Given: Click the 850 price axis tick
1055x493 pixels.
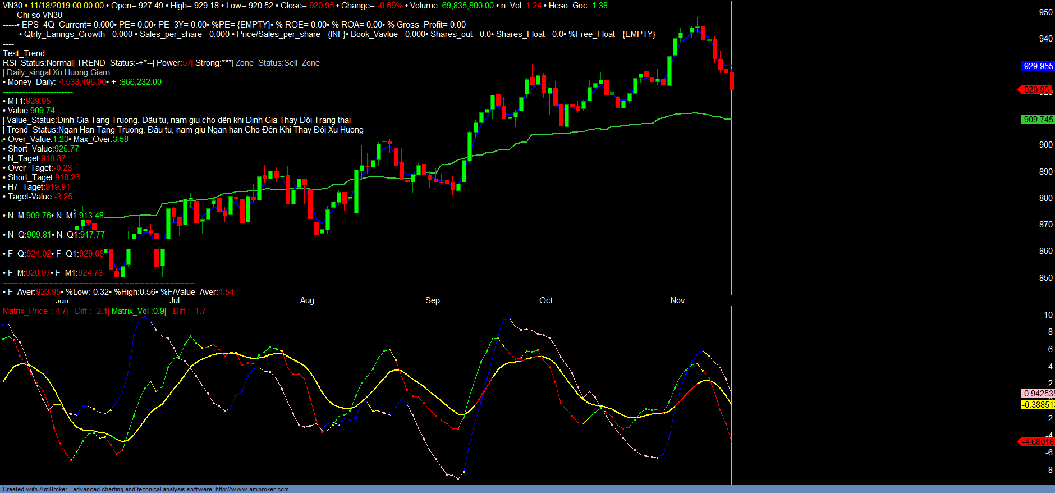Looking at the screenshot, I should pyautogui.click(x=1045, y=278).
